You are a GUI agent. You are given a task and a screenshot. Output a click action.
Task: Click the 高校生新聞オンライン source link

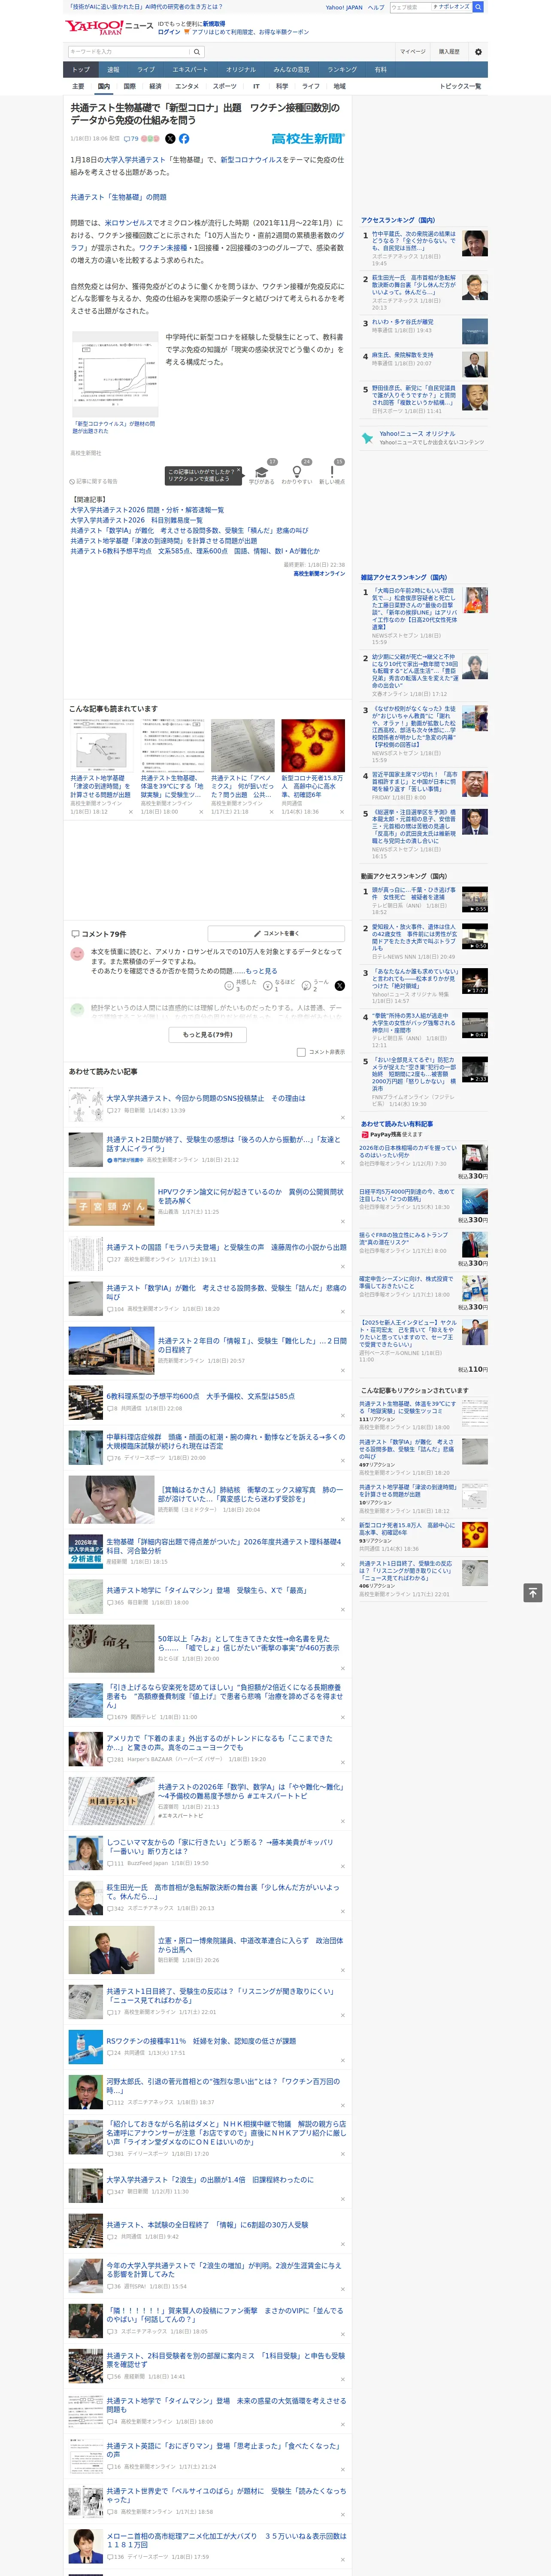pos(319,573)
